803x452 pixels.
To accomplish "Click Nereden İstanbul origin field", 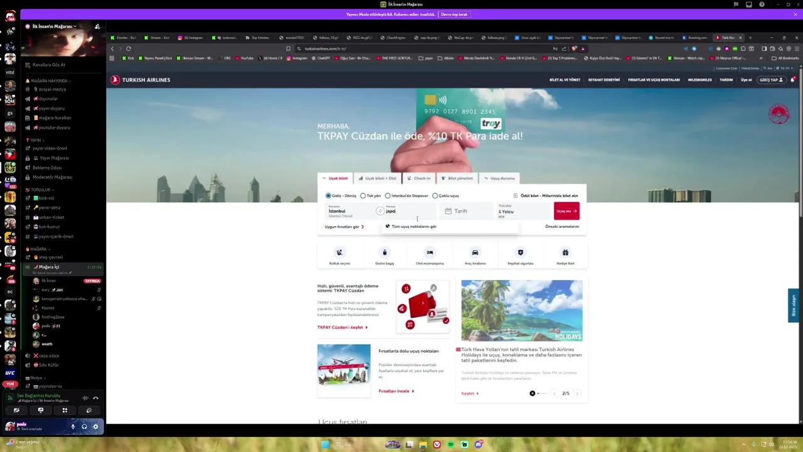I will click(350, 211).
